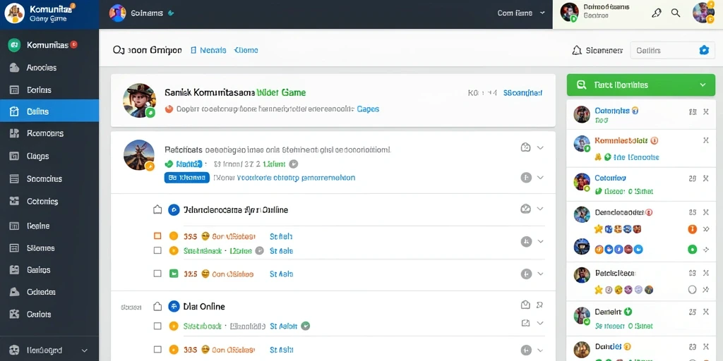Click the Oj soon Gmijoon heading tab

tap(147, 50)
